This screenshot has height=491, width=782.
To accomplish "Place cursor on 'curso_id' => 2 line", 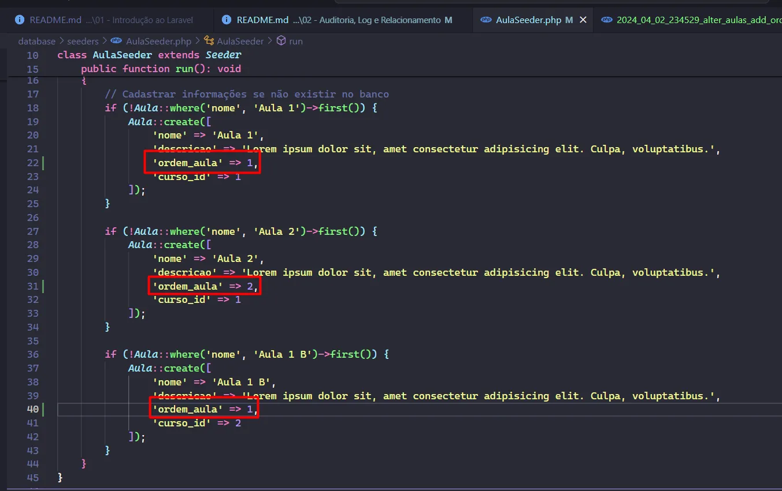I will coord(197,423).
